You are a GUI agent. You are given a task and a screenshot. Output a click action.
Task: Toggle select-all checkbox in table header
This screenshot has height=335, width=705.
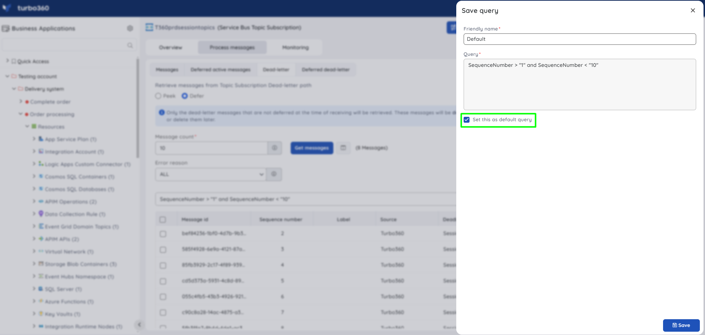[x=163, y=220]
